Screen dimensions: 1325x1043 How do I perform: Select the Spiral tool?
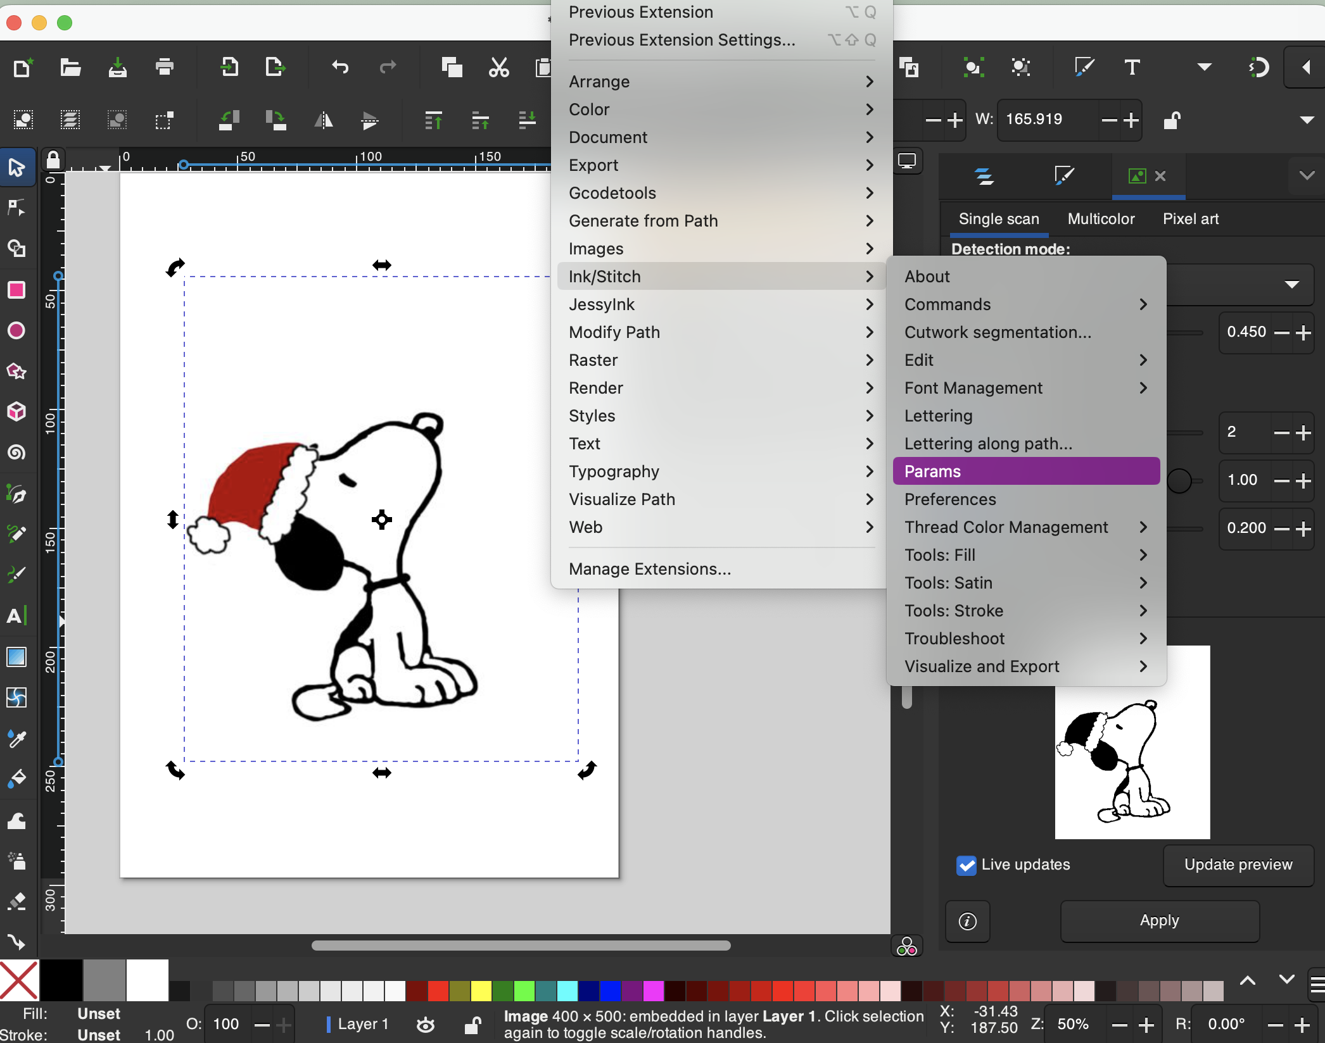coord(17,453)
